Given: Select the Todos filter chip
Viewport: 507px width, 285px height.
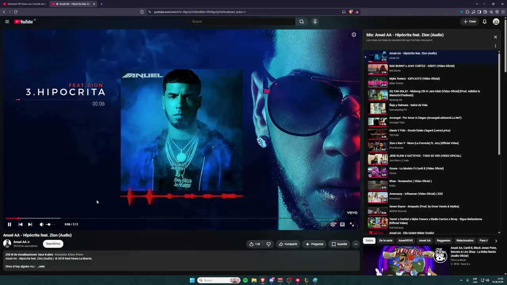Looking at the screenshot, I should click(369, 241).
